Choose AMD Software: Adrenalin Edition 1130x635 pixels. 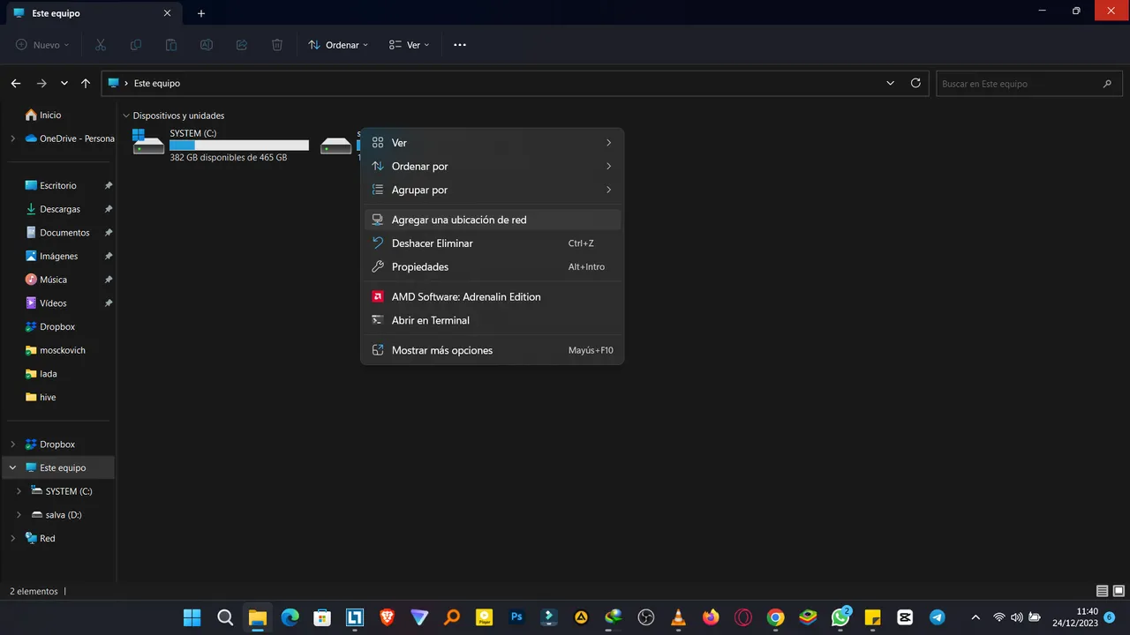[x=493, y=297]
